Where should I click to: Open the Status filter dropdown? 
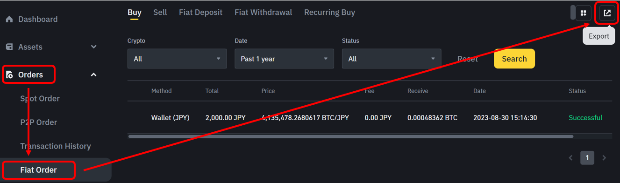click(392, 59)
